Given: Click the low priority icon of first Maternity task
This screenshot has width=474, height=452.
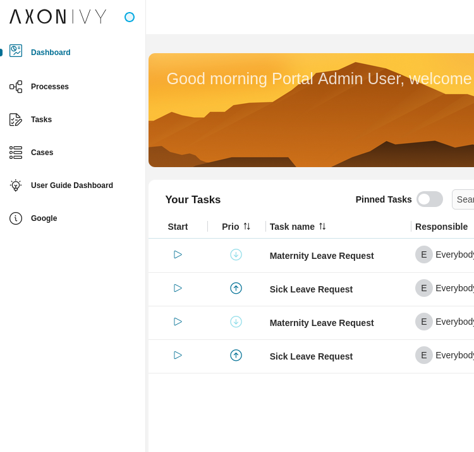Looking at the screenshot, I should tap(236, 254).
